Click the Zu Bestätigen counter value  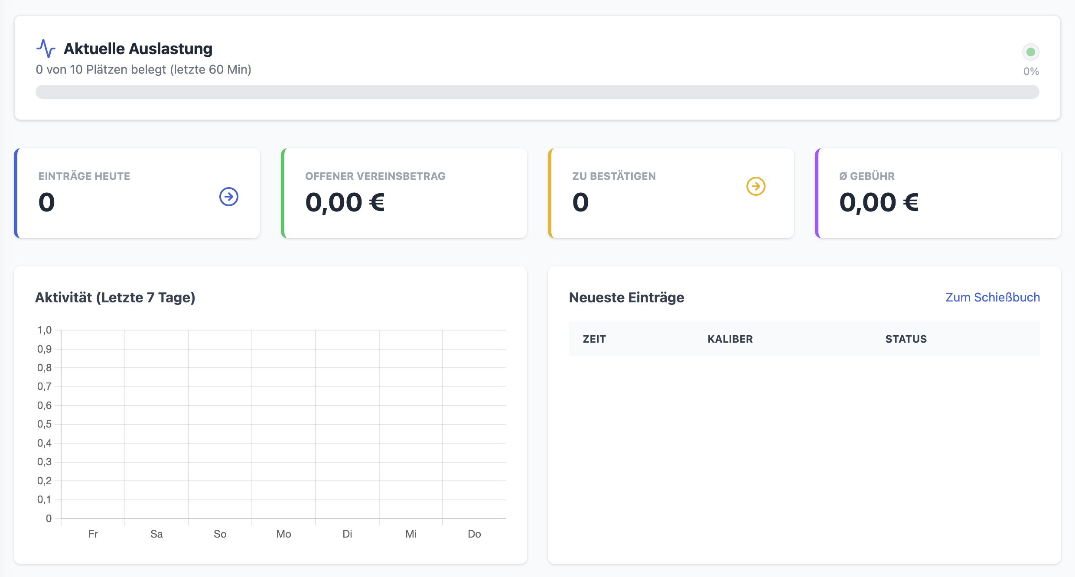click(581, 201)
